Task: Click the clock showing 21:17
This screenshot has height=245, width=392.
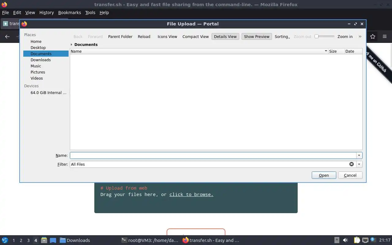Action: point(385,240)
